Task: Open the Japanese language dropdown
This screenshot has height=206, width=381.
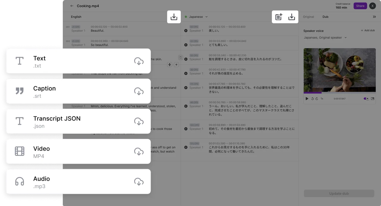Action: pyautogui.click(x=198, y=17)
